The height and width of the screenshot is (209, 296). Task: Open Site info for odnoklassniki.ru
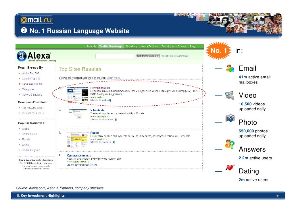(x=80, y=165)
